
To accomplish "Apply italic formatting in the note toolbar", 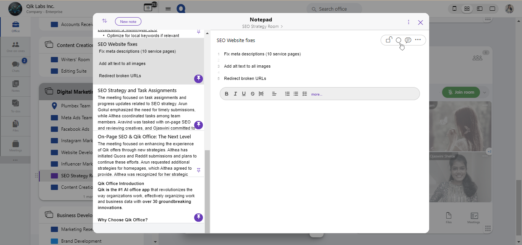I will [x=235, y=94].
